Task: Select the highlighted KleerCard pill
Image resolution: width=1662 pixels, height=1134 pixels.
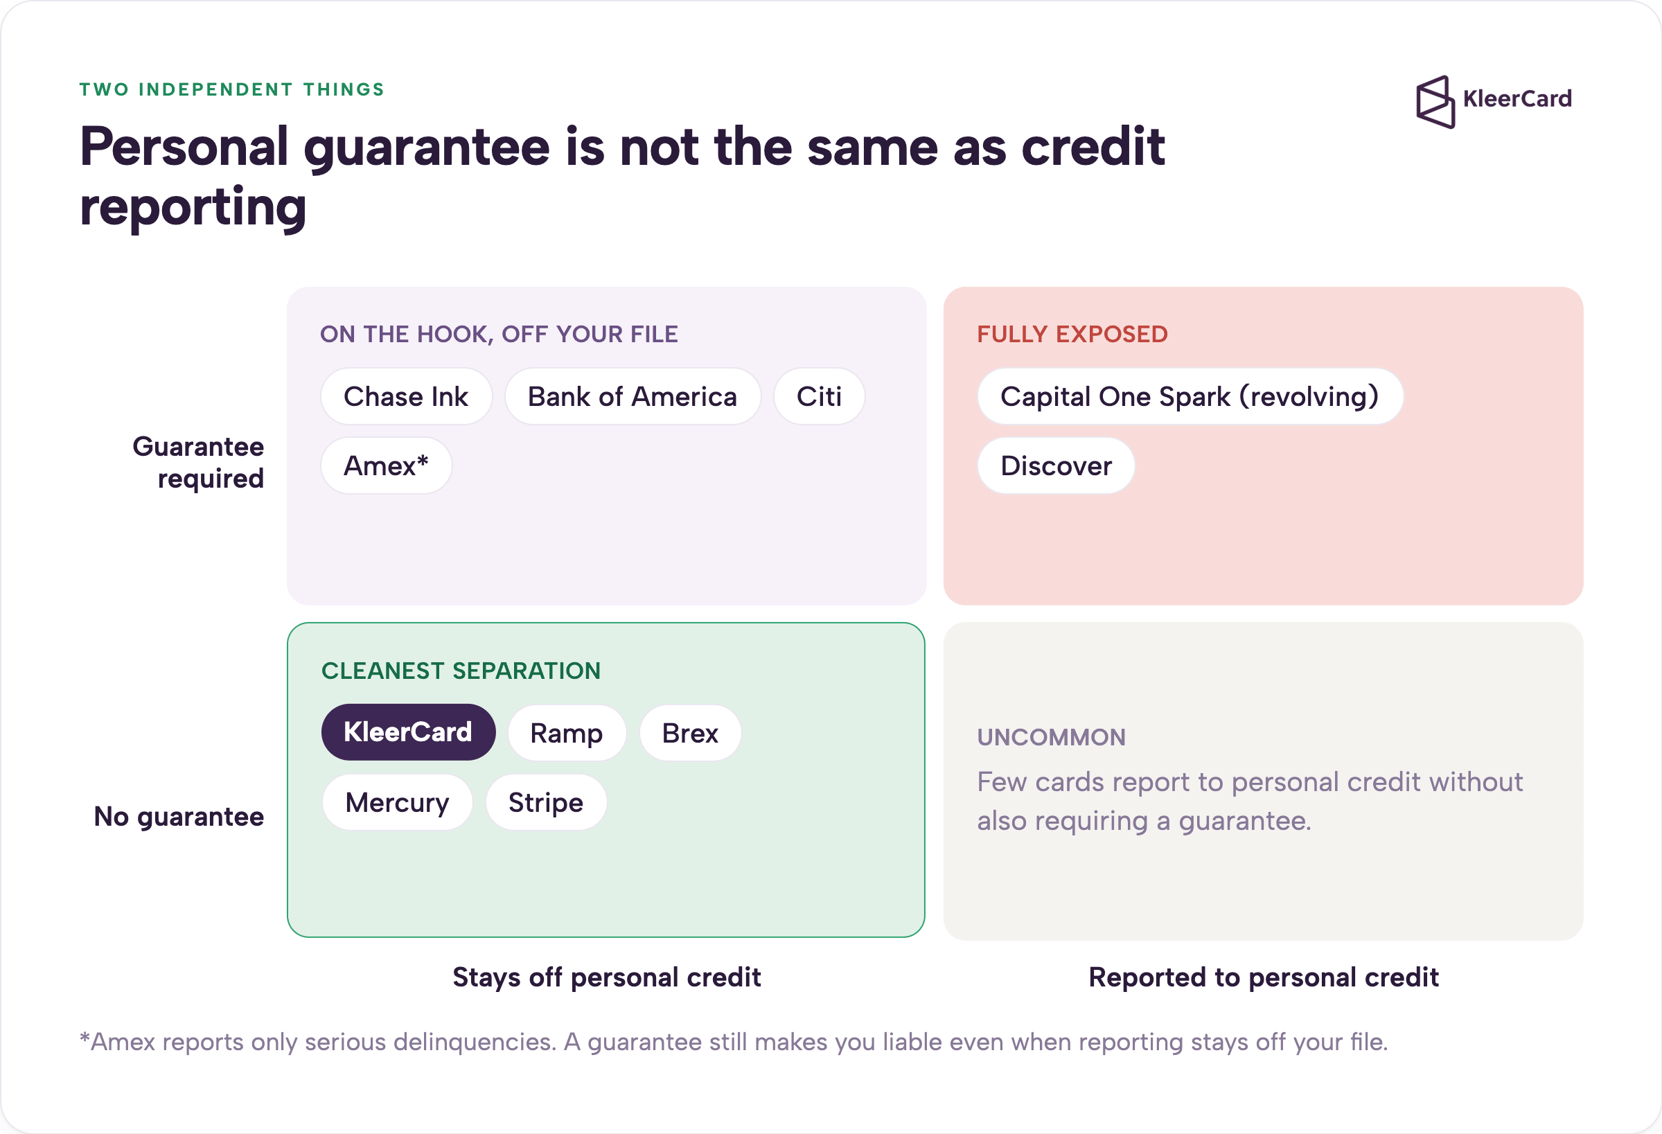Action: [x=408, y=732]
